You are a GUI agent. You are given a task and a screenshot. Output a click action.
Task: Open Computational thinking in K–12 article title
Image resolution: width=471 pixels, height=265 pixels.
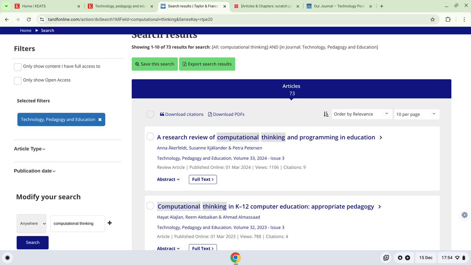point(266,207)
